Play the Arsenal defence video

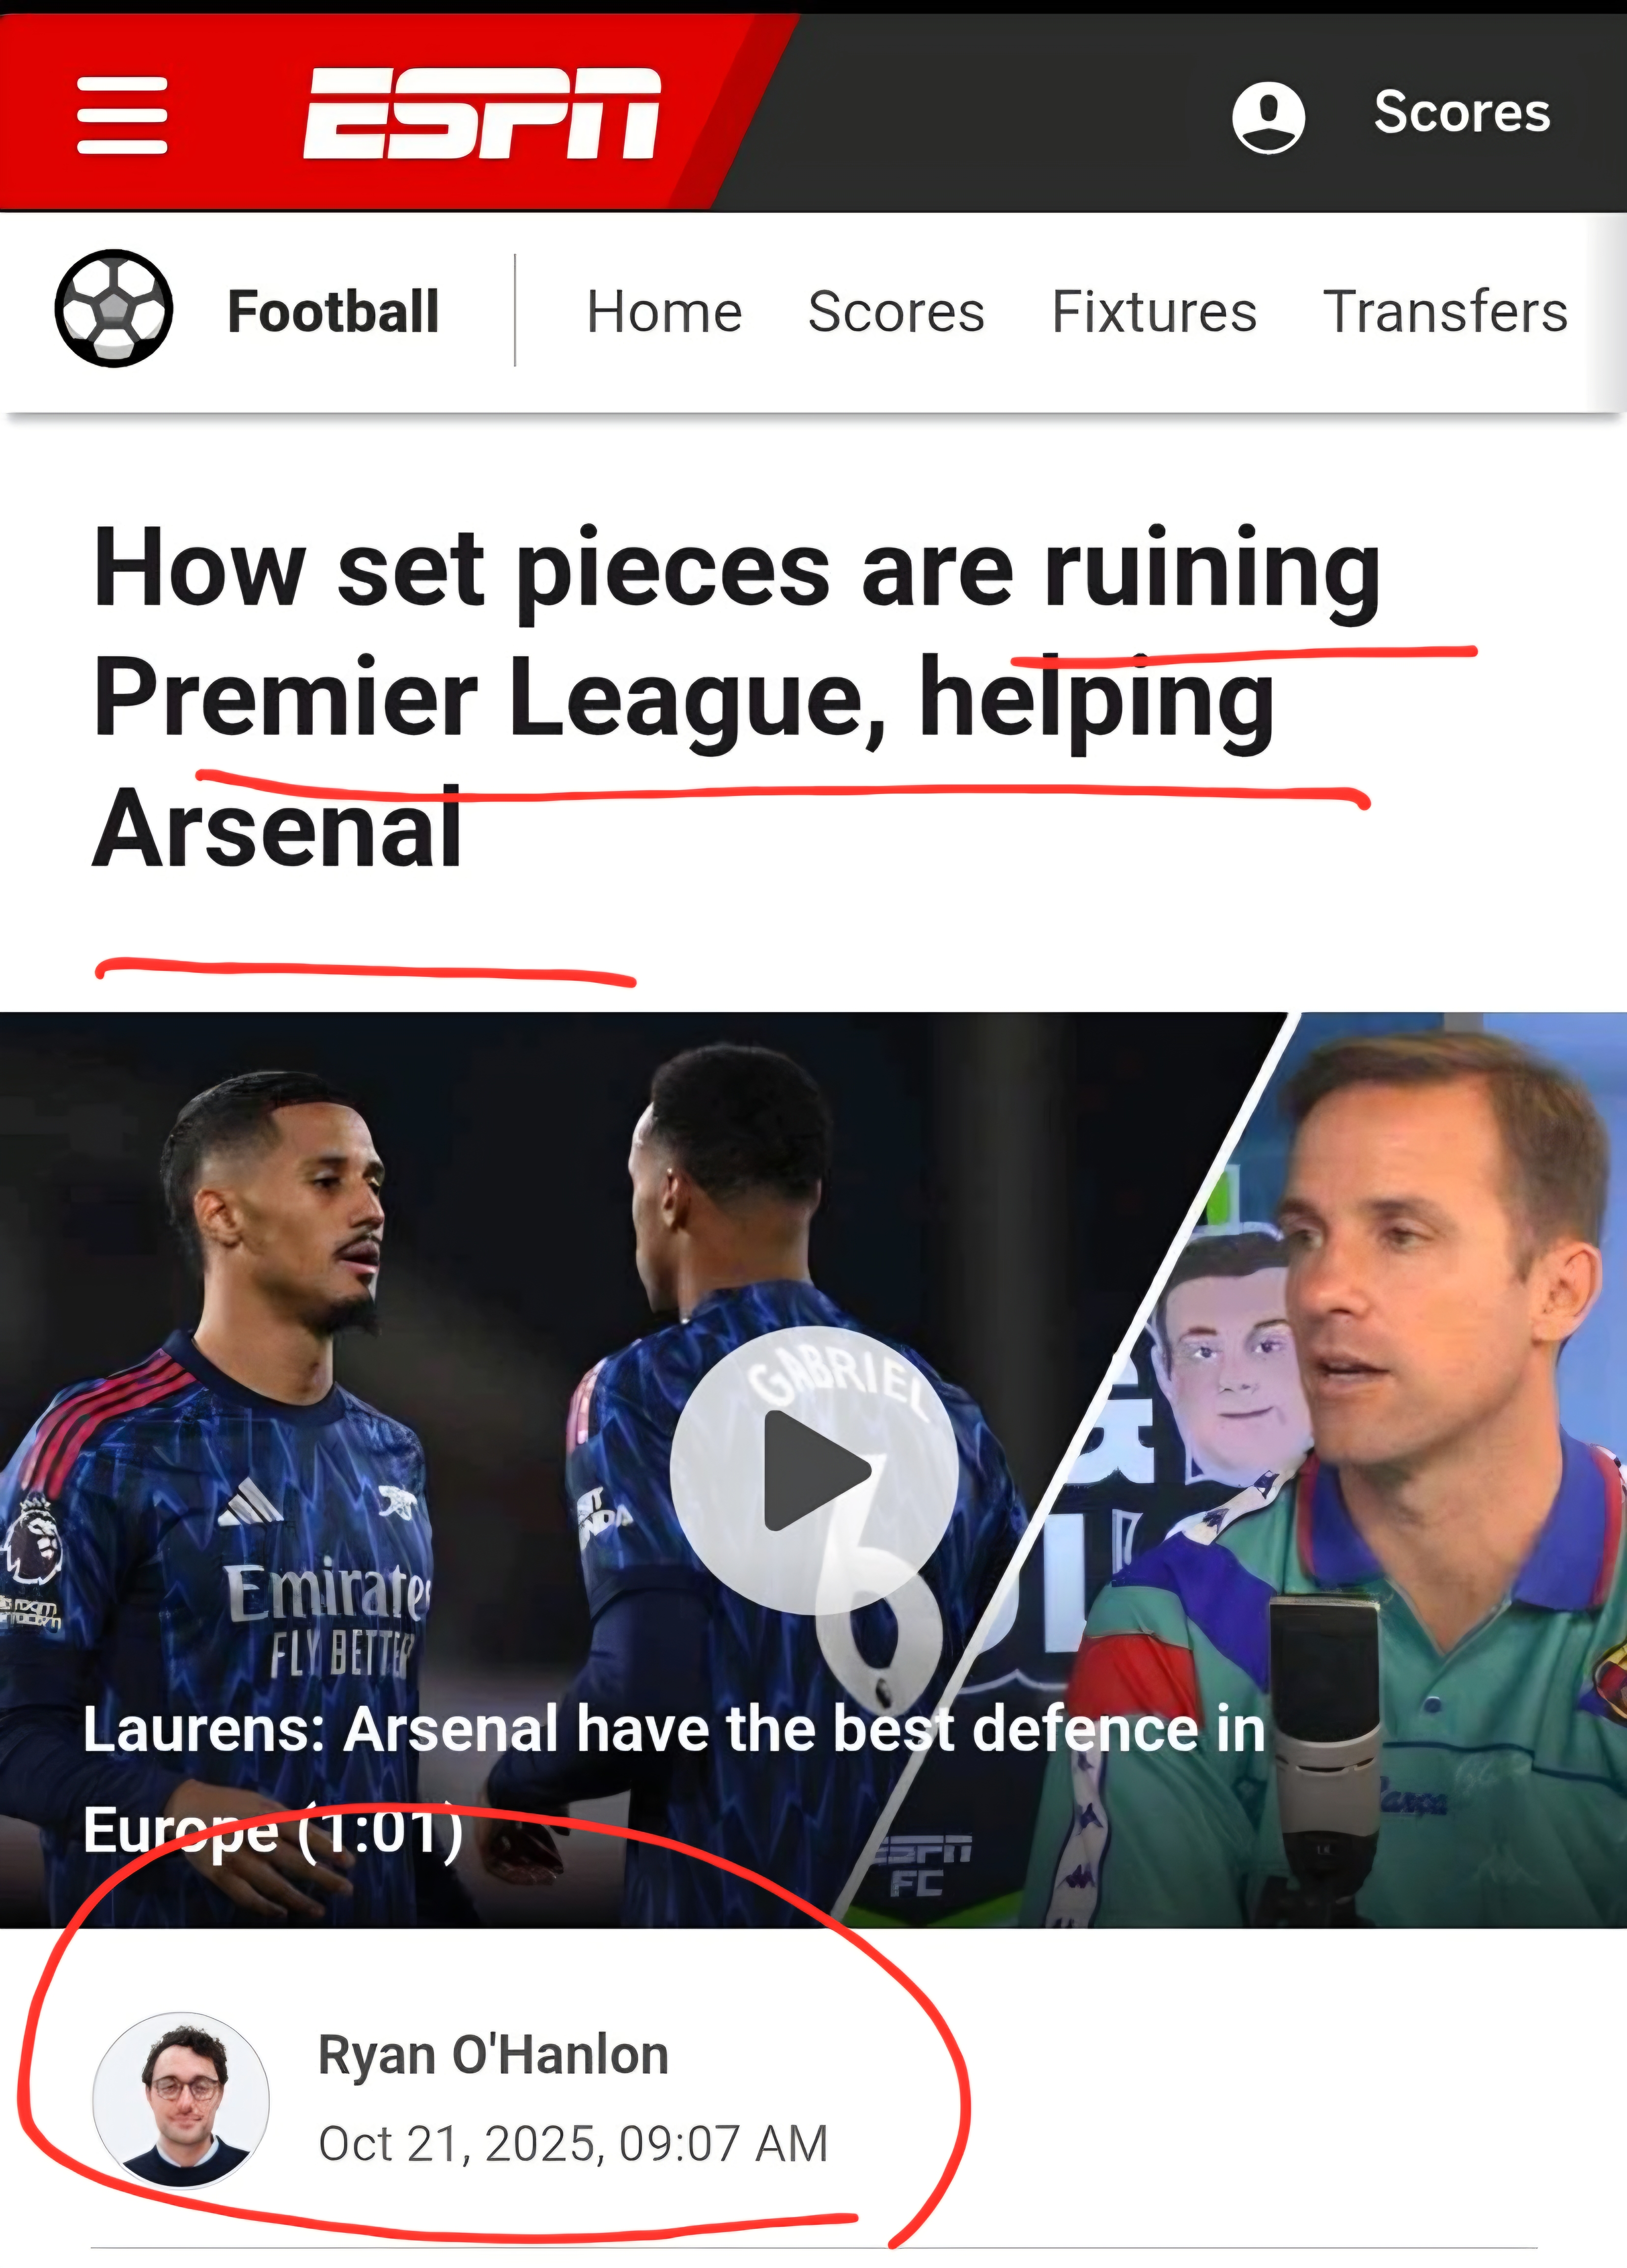(814, 1470)
